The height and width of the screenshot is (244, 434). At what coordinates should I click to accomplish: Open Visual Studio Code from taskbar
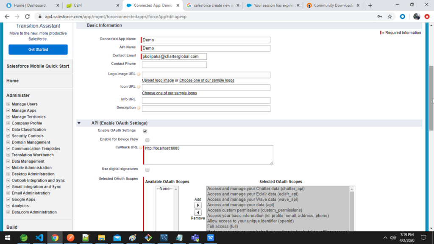click(x=39, y=238)
